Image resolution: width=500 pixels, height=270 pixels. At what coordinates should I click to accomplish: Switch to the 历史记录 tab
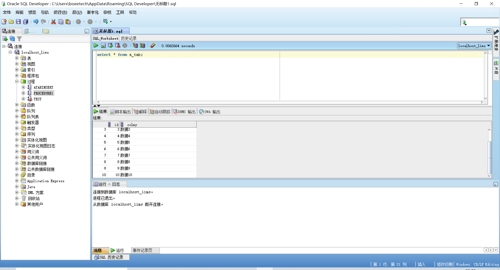[x=128, y=38]
